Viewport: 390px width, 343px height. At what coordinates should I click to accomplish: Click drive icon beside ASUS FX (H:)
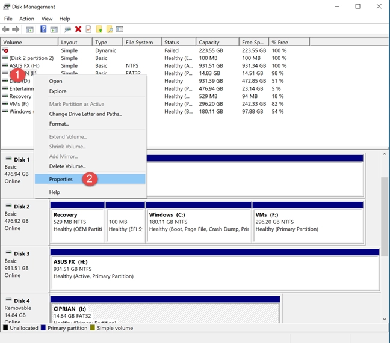coord(5,65)
